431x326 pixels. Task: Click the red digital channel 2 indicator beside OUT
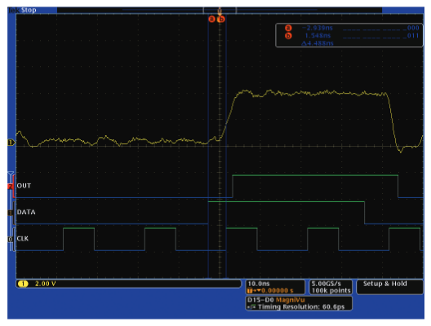click(10, 187)
